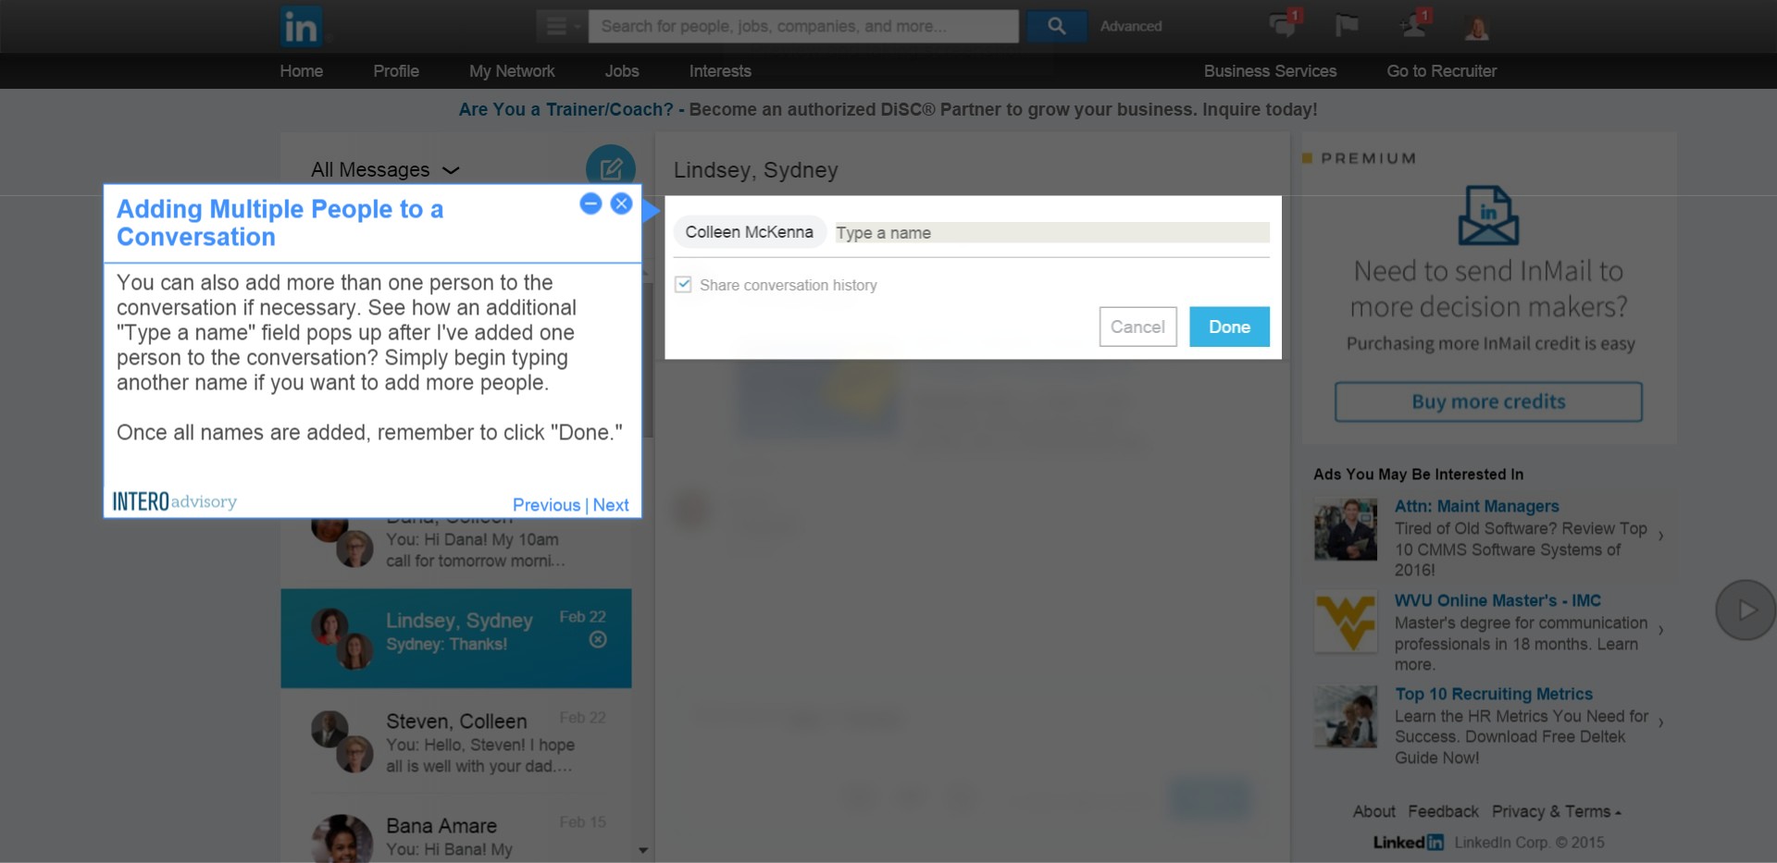Click the play button on right edge
Viewport: 1777px width, 863px height.
click(1745, 610)
